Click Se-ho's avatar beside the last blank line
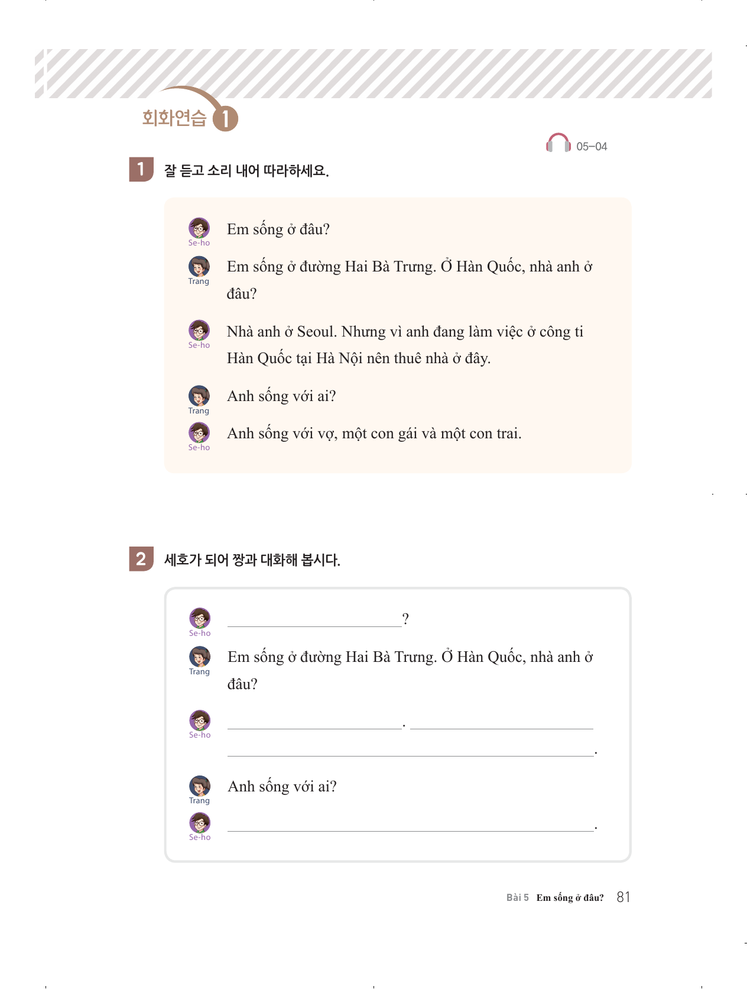Viewport: 747px width, 989px height. click(x=200, y=823)
